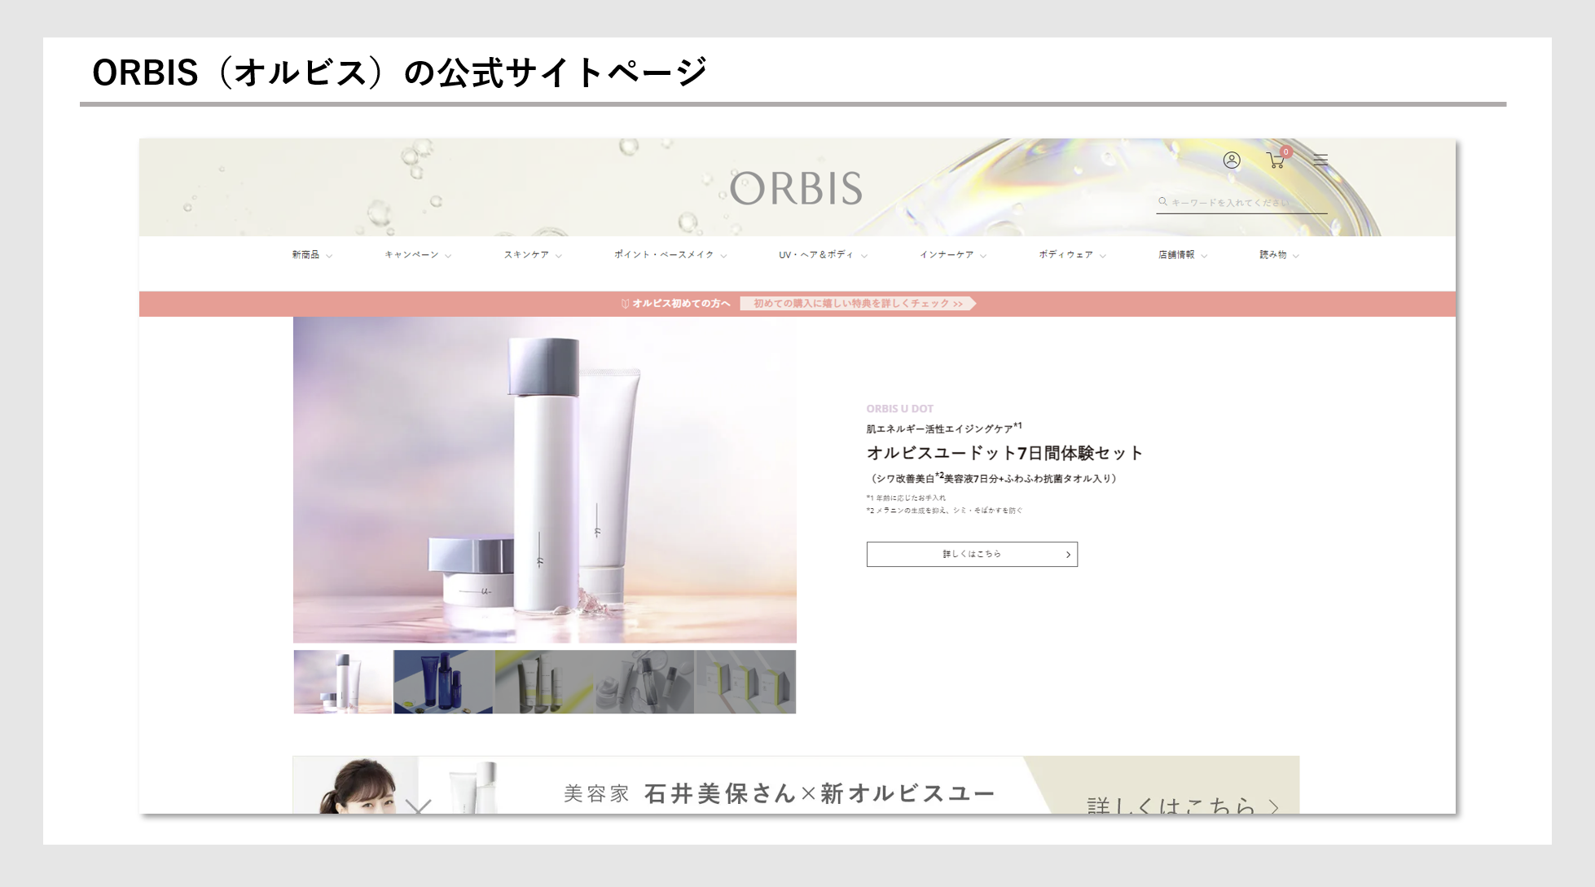Open the キャンペーン menu
The image size is (1595, 887).
click(418, 255)
